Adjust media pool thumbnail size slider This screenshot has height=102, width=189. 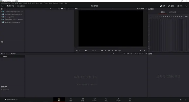pos(113,54)
